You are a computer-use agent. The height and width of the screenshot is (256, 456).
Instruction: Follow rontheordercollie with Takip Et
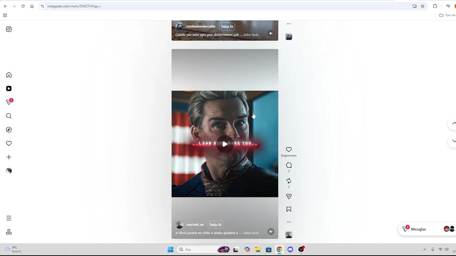click(227, 27)
